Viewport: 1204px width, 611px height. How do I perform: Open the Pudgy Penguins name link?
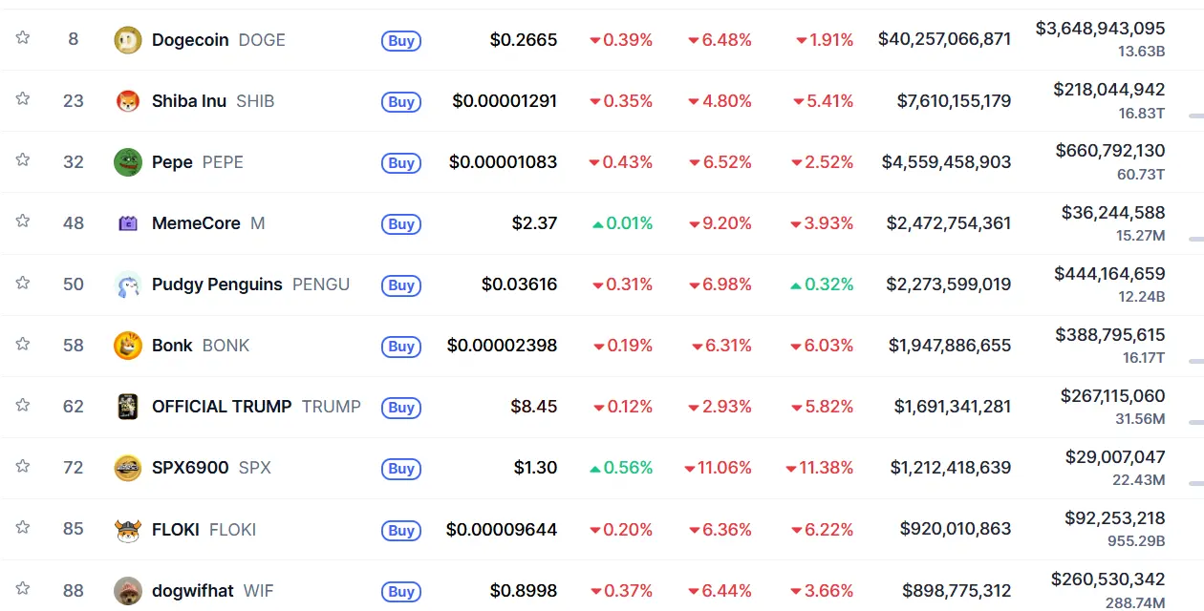[x=217, y=284]
